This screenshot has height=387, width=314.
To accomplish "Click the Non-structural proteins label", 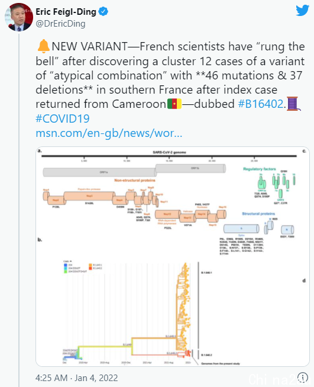I will point(135,180).
